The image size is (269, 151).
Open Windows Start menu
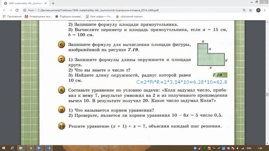(x=4, y=148)
